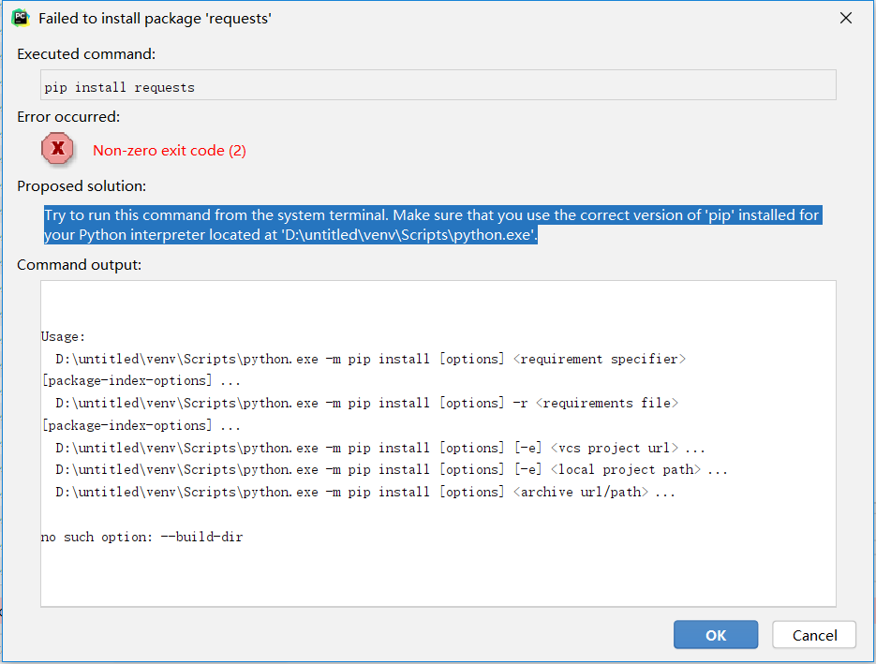
Task: Click the PyCharm icon in the title bar
Action: point(20,17)
